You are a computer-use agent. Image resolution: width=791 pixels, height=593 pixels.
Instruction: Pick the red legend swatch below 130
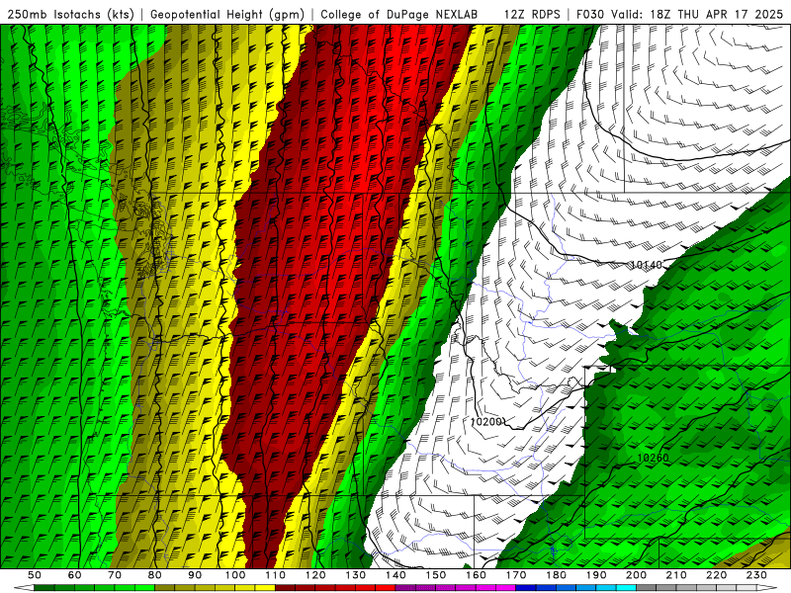(366, 587)
